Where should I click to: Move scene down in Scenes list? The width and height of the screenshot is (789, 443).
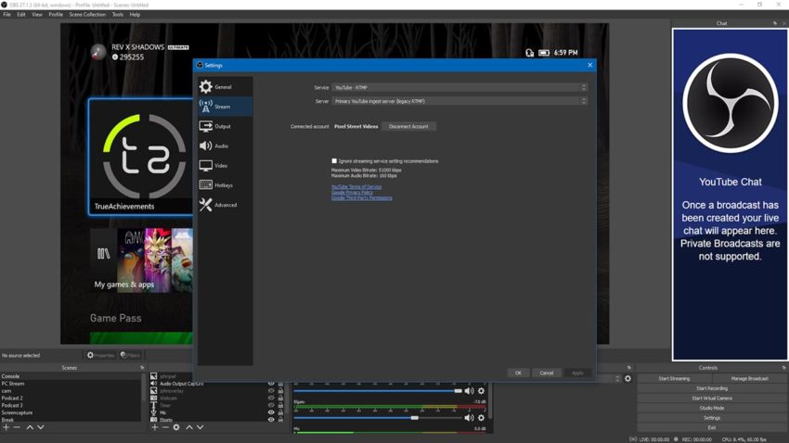[41, 427]
